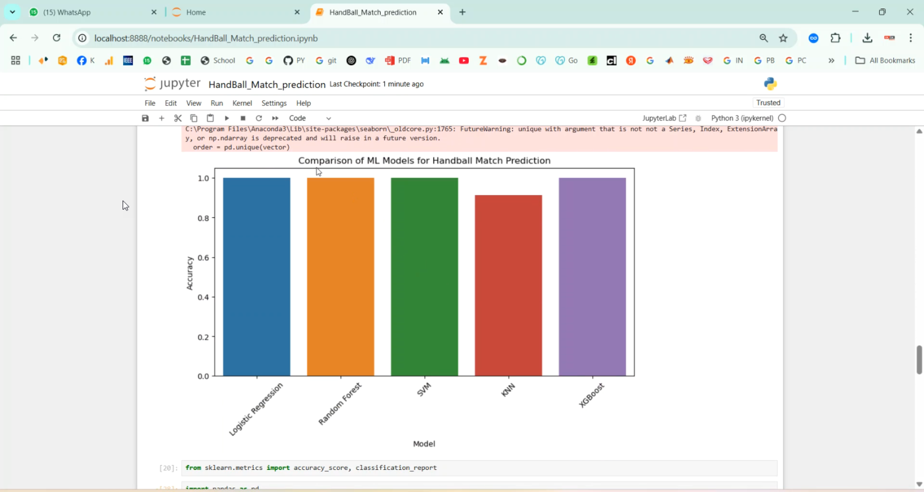Copy the selected cell
924x492 pixels.
click(x=194, y=118)
